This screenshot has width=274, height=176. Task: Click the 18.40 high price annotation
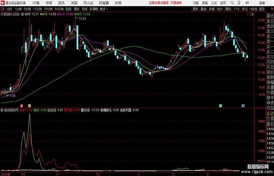pyautogui.click(x=82, y=19)
